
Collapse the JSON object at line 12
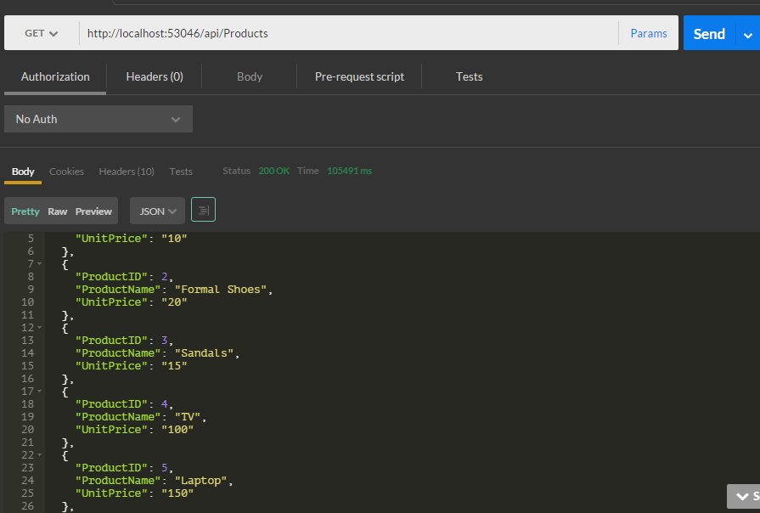[40, 328]
